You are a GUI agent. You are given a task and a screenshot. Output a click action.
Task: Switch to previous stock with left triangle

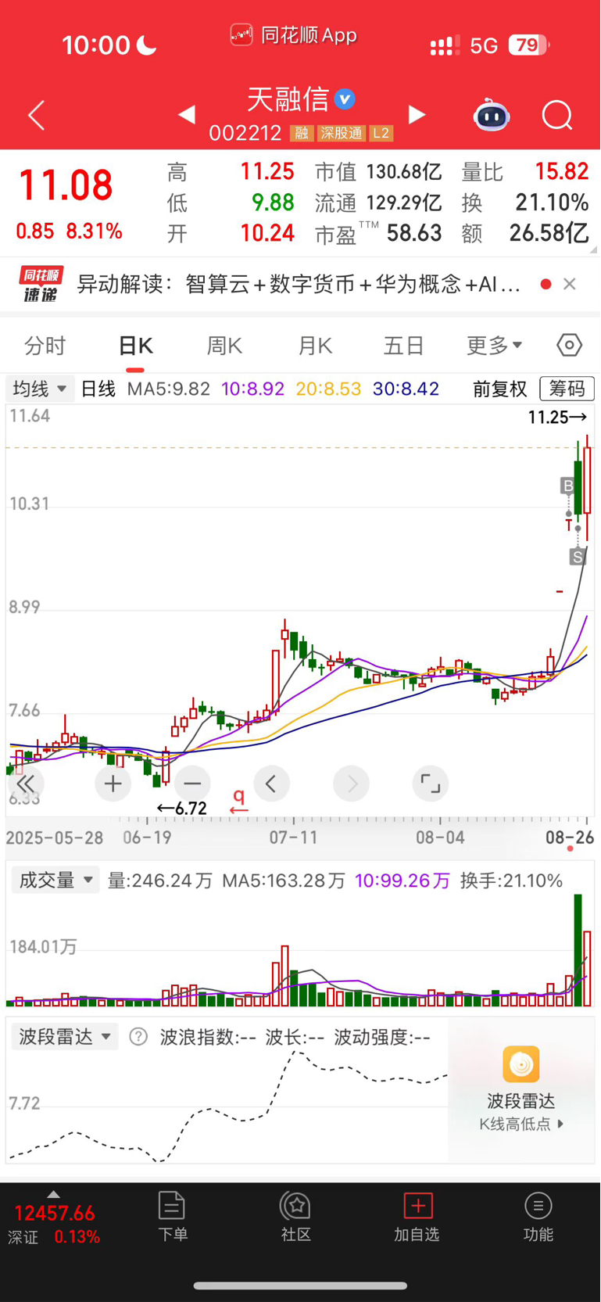coord(186,115)
